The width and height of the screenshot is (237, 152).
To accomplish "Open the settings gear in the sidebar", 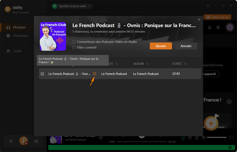I will coord(11,141).
